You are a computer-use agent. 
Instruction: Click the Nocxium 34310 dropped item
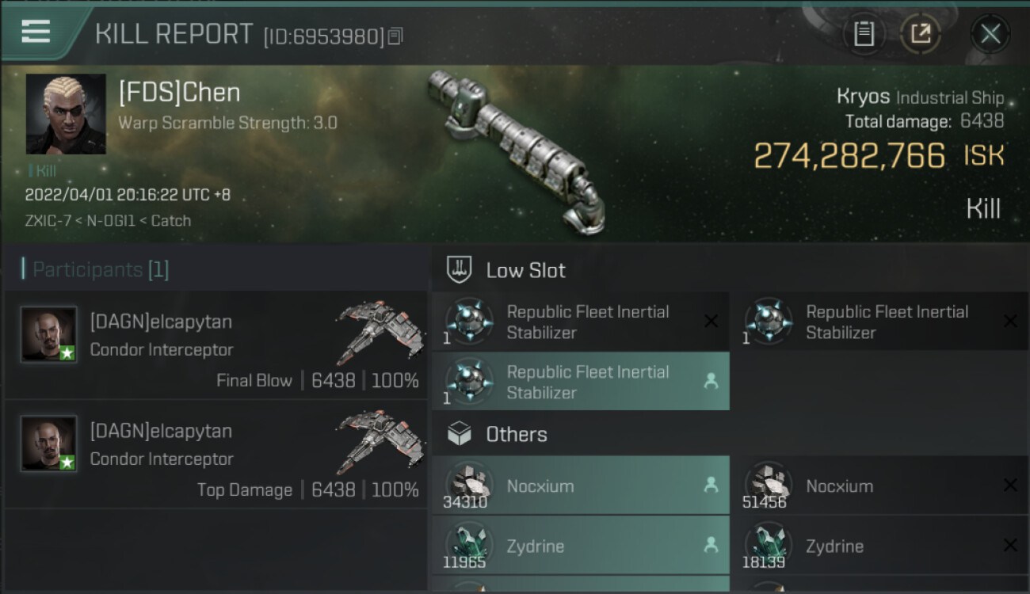point(580,485)
